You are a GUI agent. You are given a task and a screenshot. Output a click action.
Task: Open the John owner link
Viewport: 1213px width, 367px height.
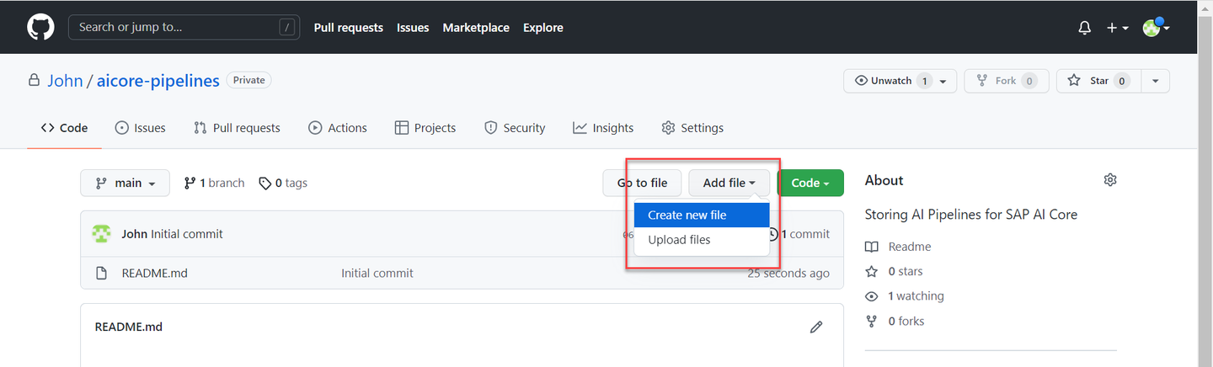pyautogui.click(x=65, y=81)
